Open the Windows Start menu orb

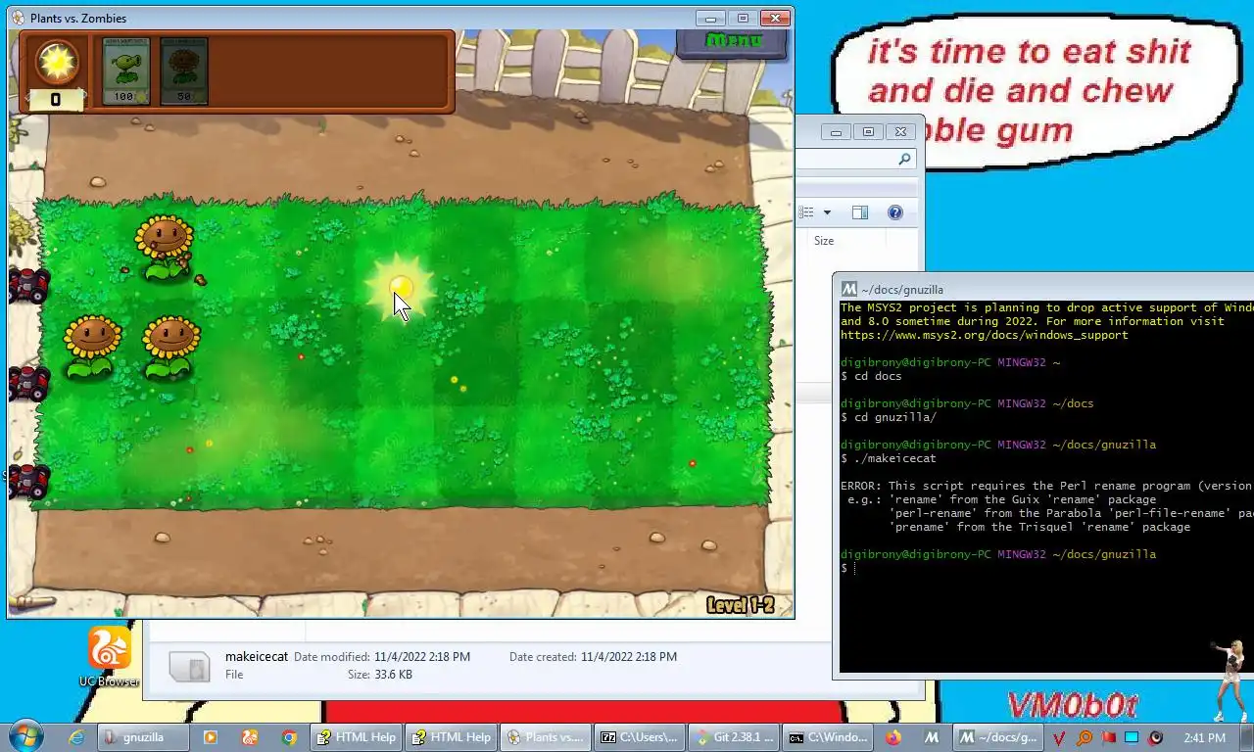click(25, 736)
